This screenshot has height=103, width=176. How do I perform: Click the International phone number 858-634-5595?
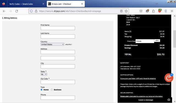pos(135,69)
